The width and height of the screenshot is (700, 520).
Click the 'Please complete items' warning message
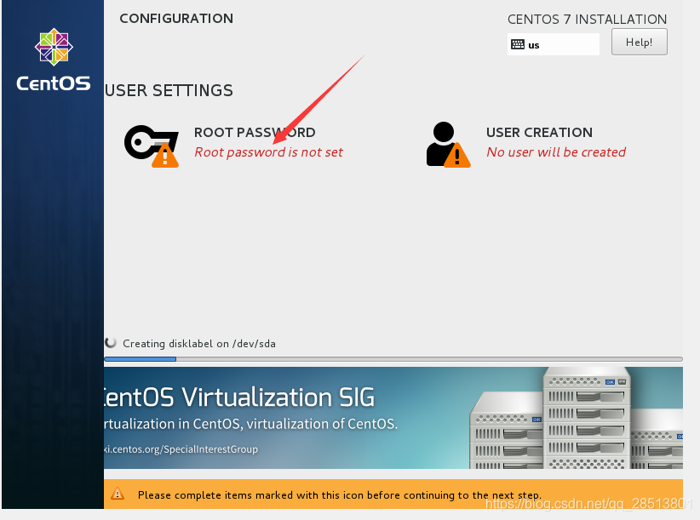coord(339,495)
